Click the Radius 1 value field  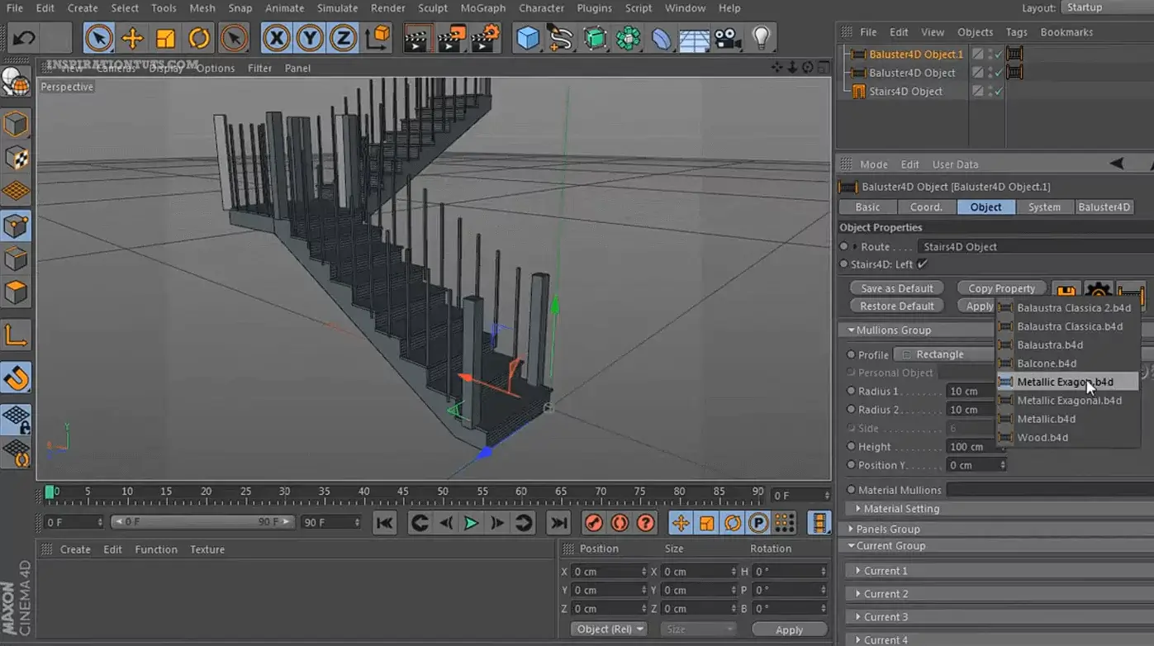(971, 392)
